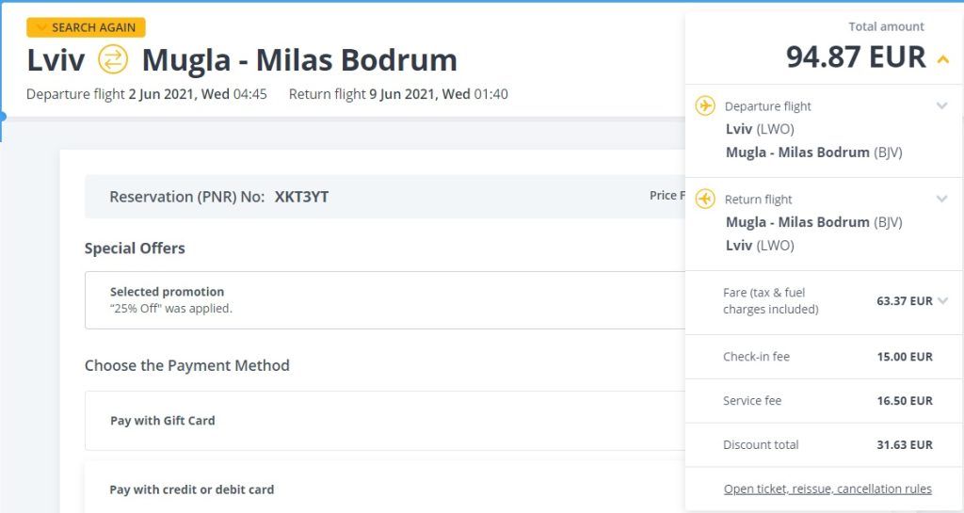Screen dimensions: 964x513
Task: Click the reservation PNR code XKT3YT
Action: (301, 197)
